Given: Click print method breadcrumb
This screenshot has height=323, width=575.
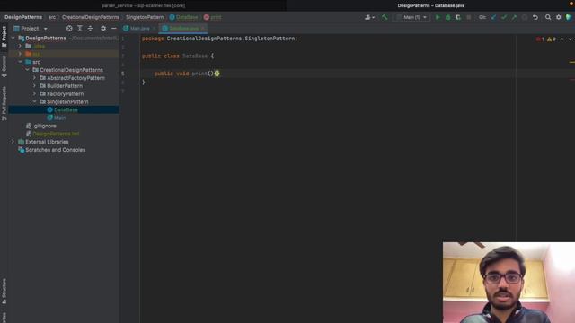Looking at the screenshot, I should click(x=216, y=17).
